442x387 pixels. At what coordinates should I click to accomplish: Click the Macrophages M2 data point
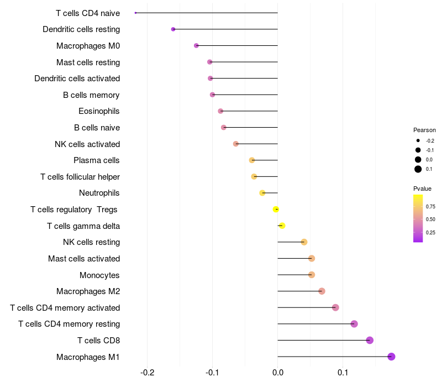322,291
